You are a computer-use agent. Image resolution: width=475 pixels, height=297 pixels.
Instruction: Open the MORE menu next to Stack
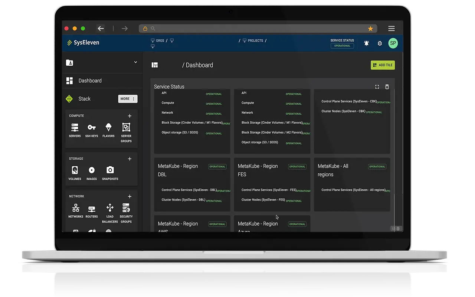[128, 99]
